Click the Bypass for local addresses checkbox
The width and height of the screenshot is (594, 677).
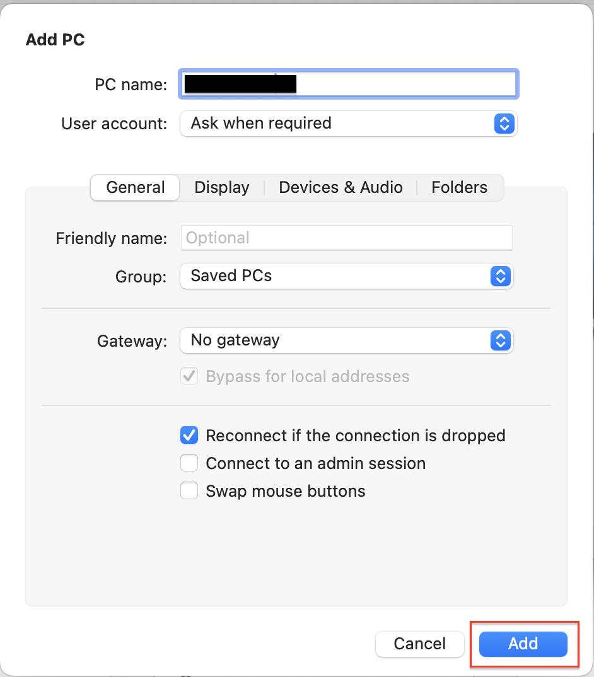[x=189, y=376]
